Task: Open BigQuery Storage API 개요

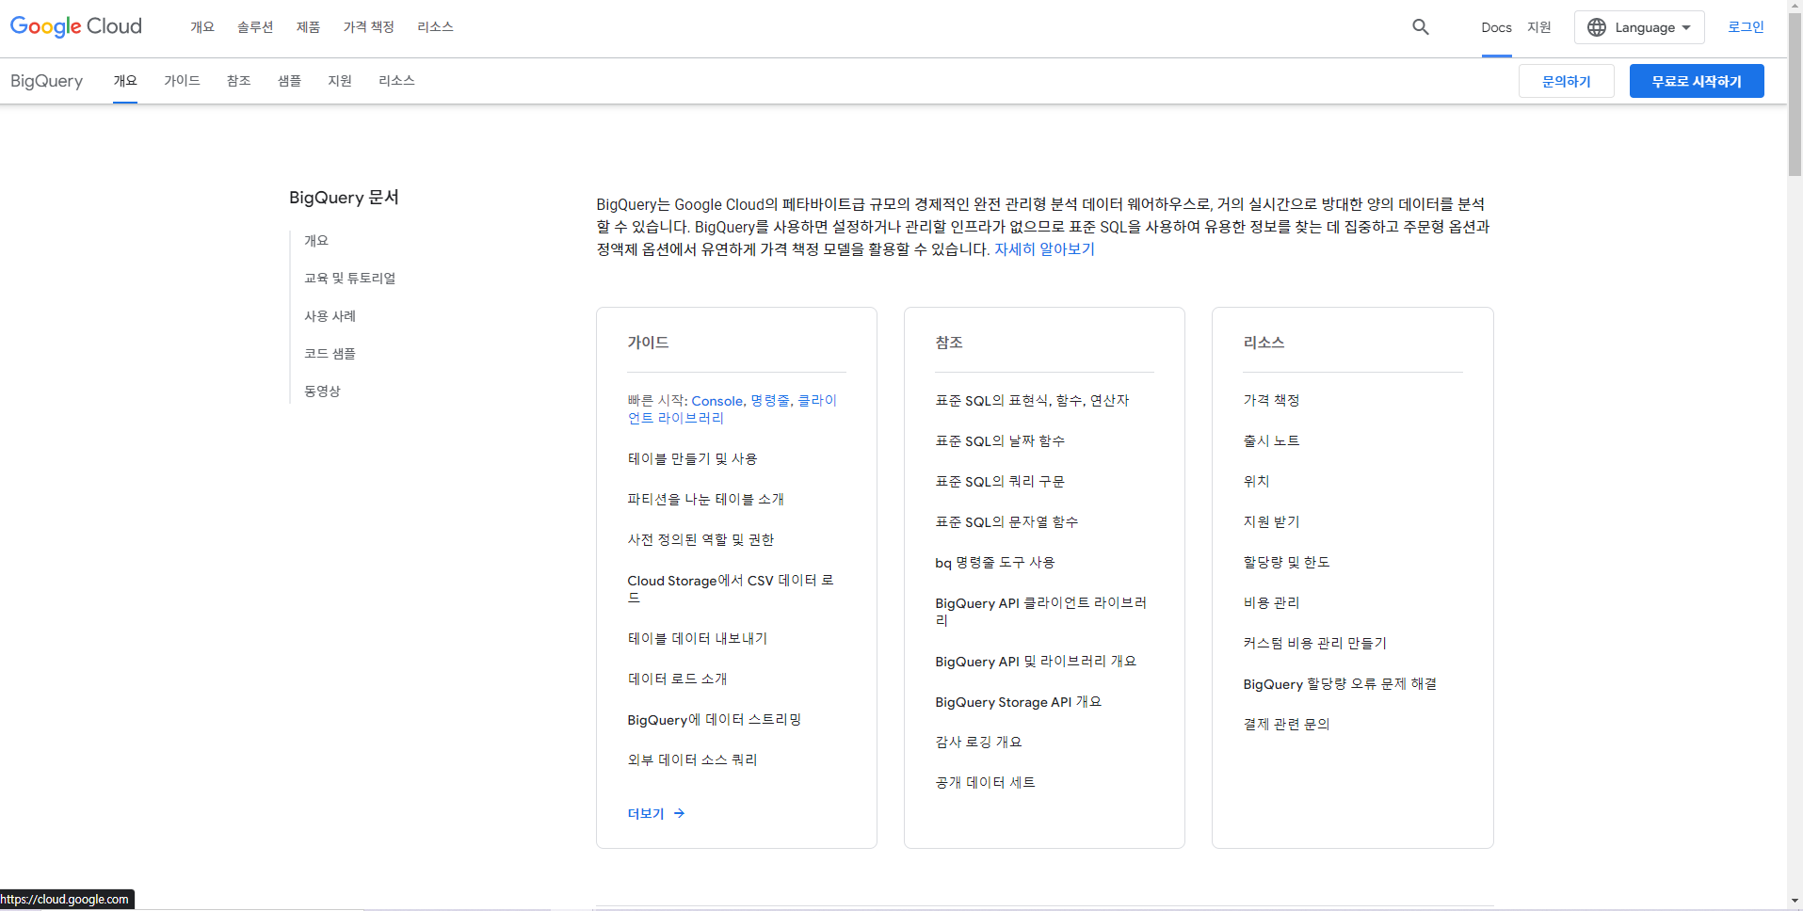Action: tap(1018, 702)
